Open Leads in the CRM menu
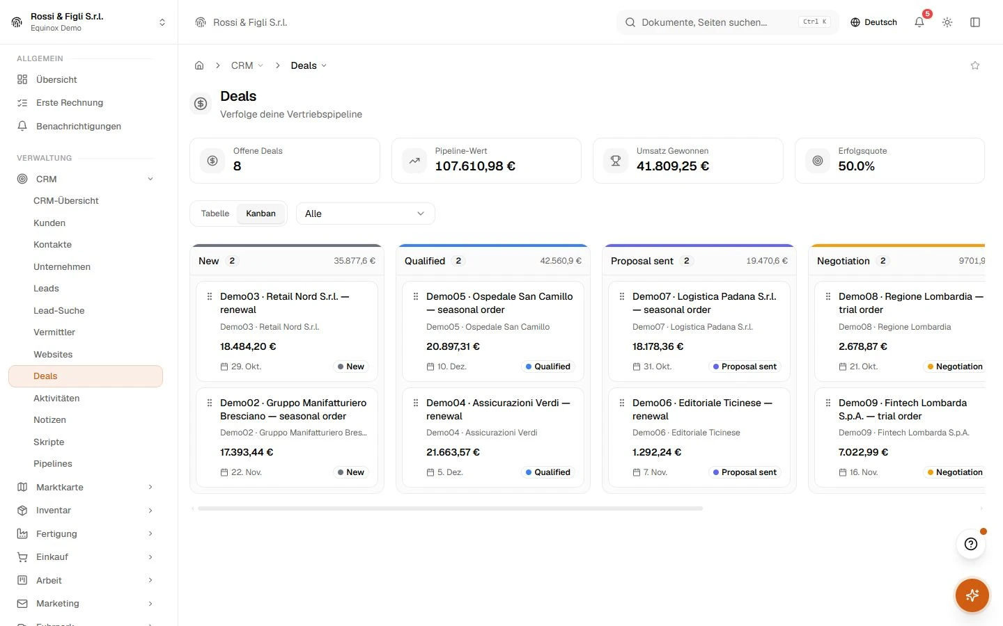The image size is (1003, 626). pyautogui.click(x=46, y=289)
